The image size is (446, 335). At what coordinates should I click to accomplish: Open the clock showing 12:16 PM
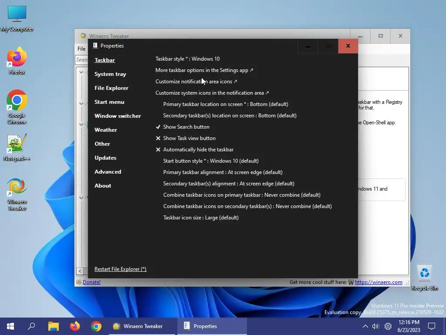coord(409,326)
